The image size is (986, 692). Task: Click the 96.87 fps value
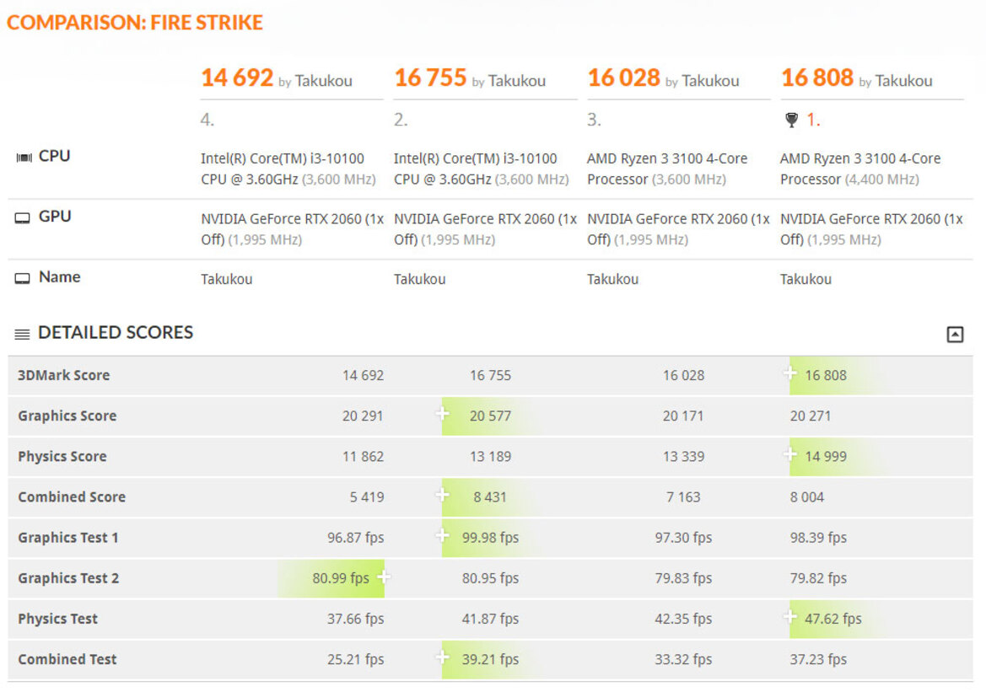(355, 538)
